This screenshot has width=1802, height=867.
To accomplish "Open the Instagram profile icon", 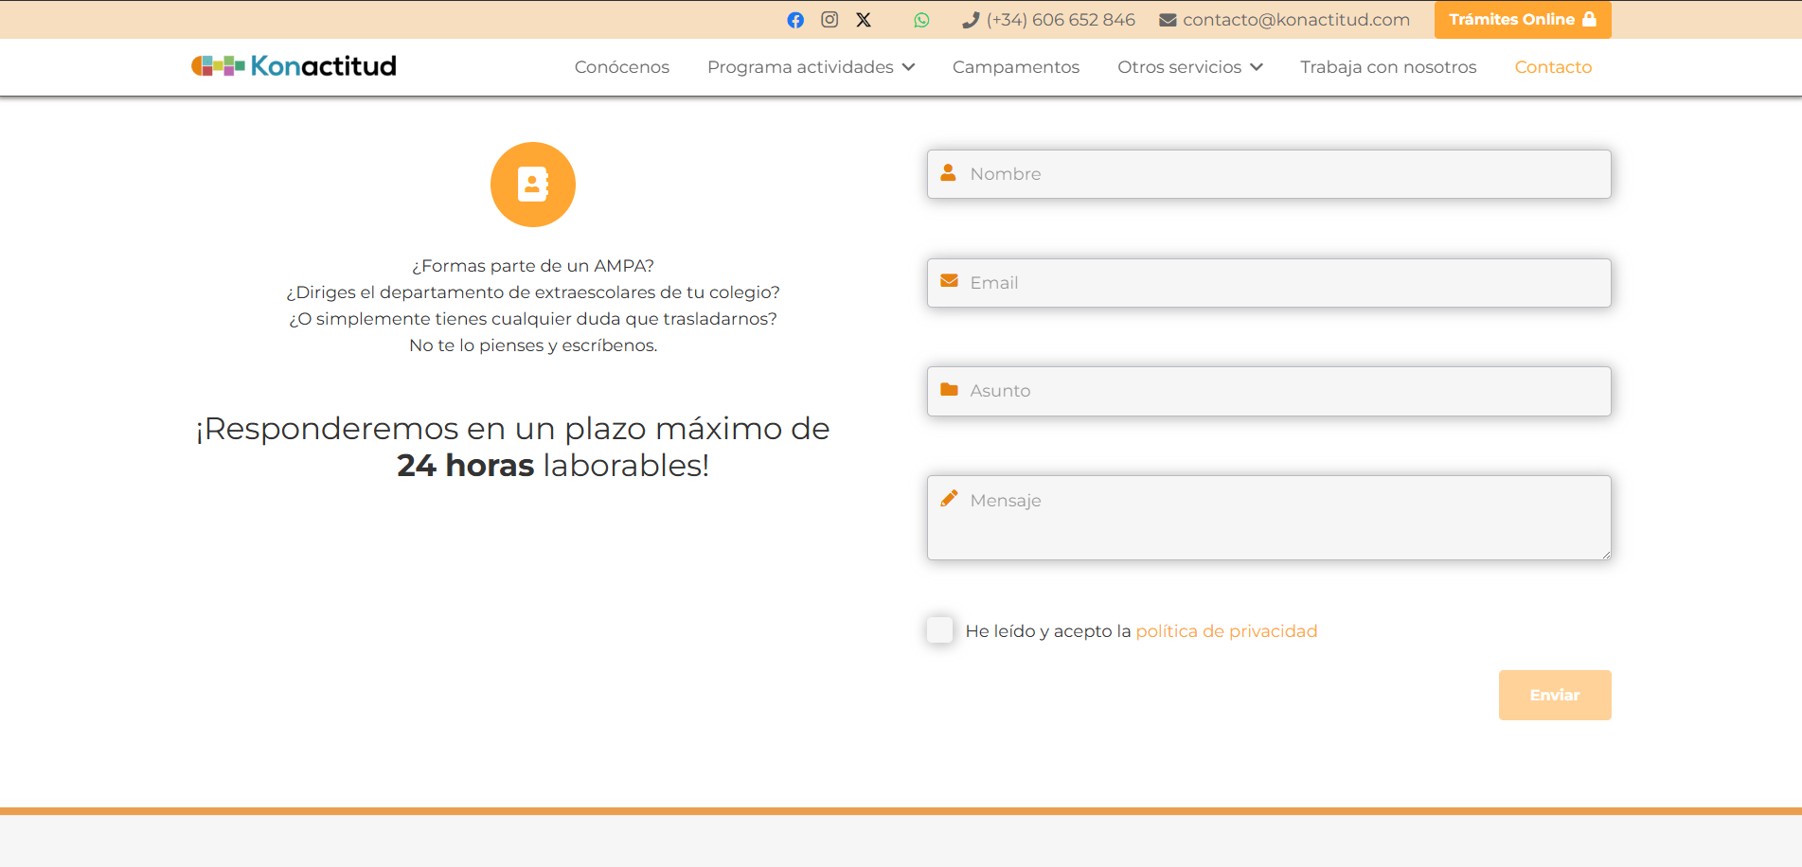I will click(x=830, y=20).
